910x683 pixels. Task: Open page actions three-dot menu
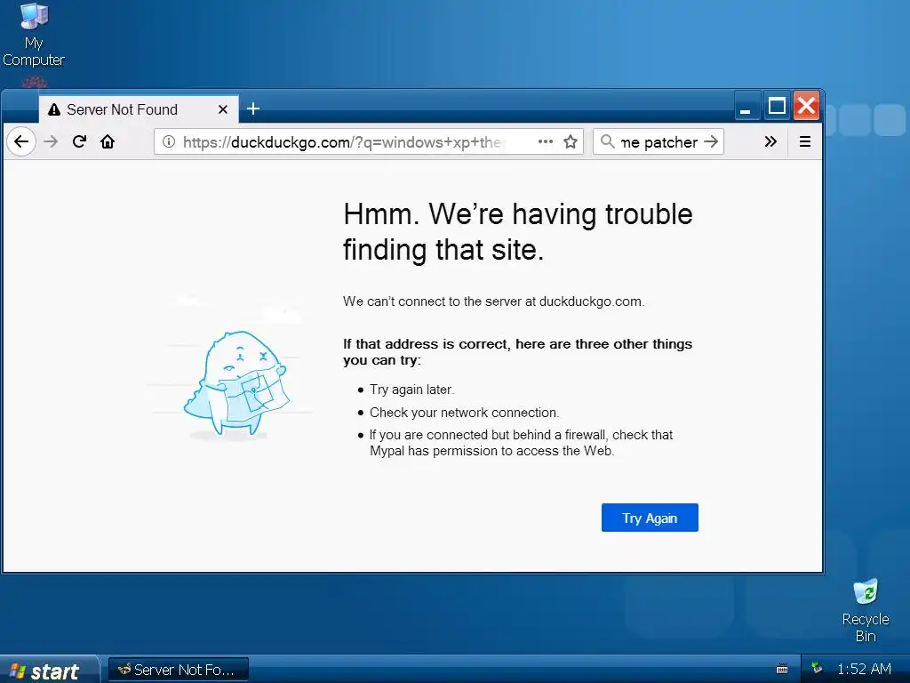545,141
